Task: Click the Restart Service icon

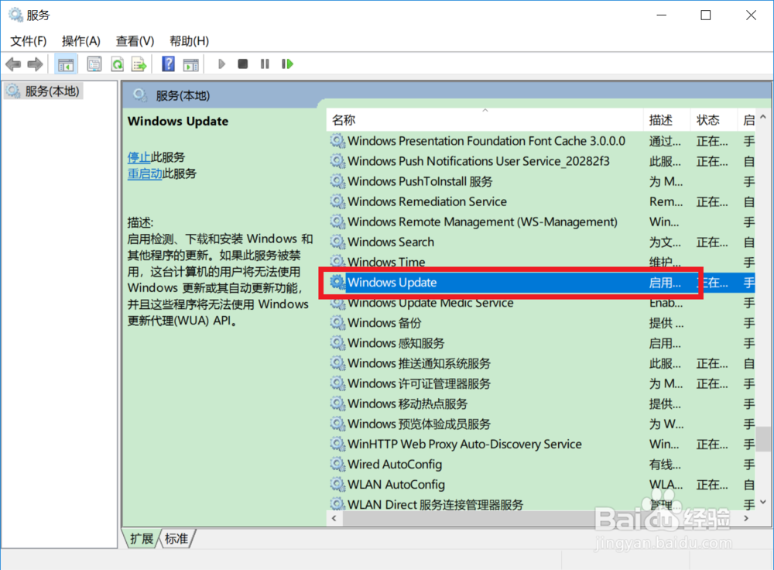Action: [287, 64]
